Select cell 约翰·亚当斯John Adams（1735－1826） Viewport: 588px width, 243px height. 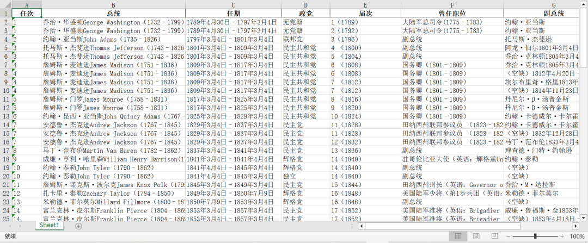113,39
